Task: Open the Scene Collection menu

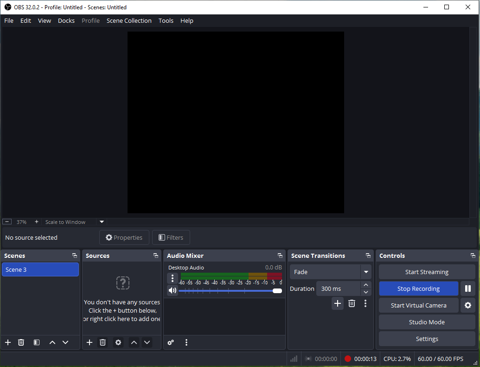Action: pyautogui.click(x=129, y=20)
